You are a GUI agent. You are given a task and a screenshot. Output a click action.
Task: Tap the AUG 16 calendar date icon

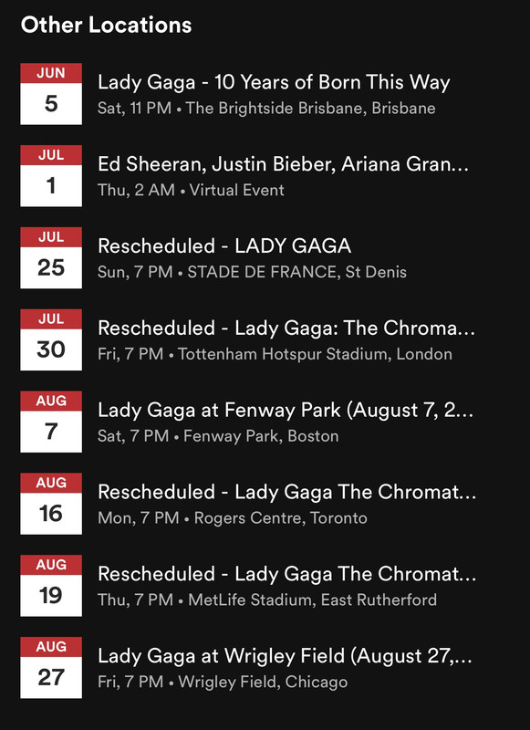pyautogui.click(x=51, y=504)
